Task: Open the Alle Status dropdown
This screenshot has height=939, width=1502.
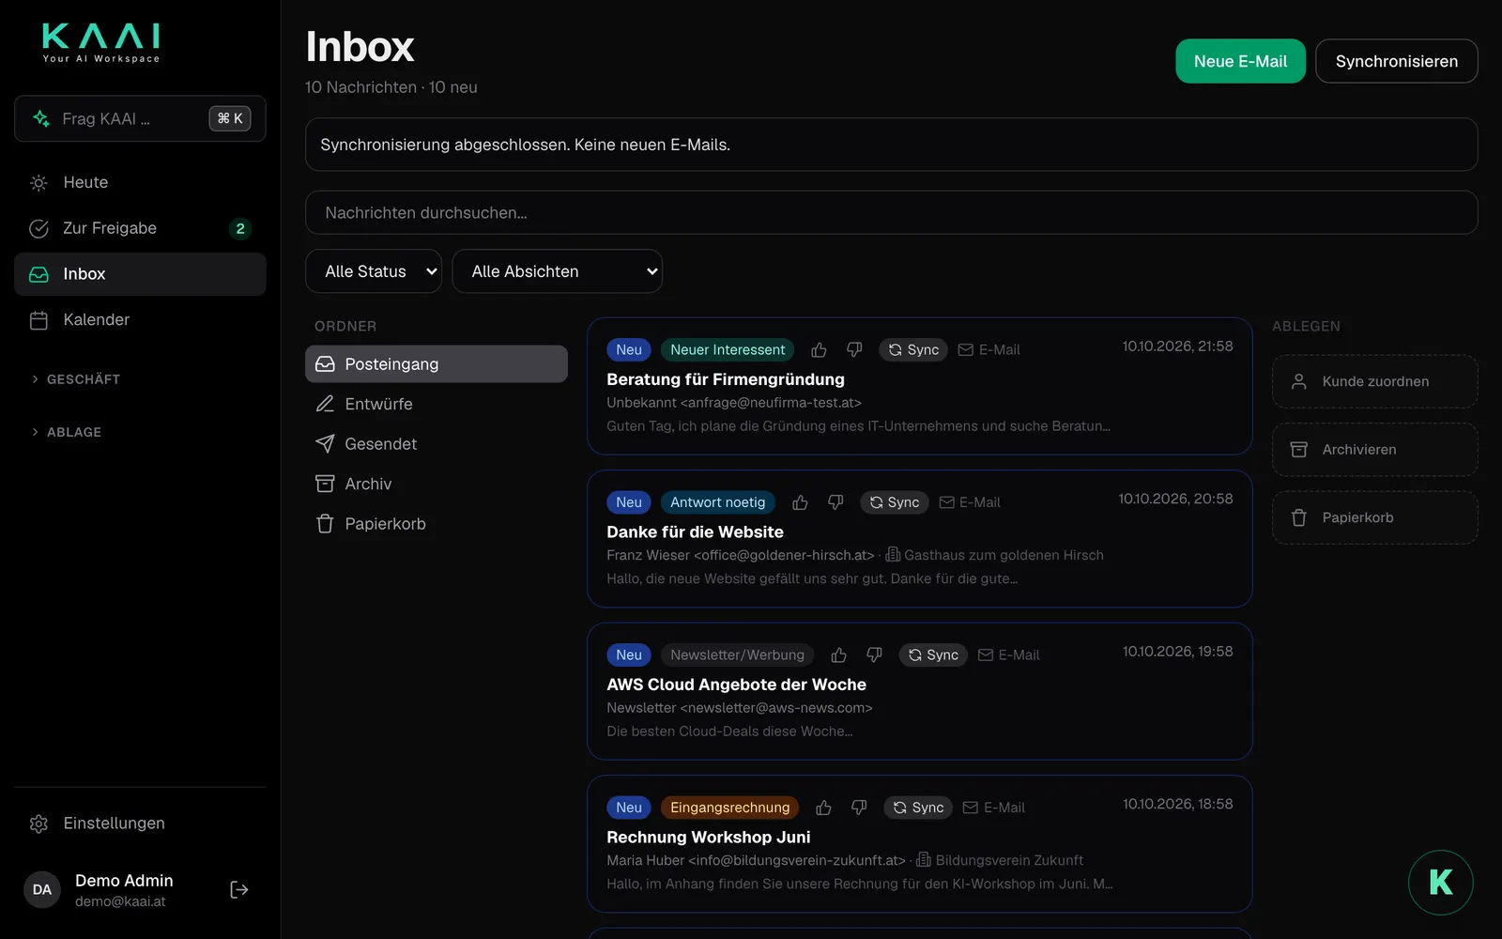Action: (x=374, y=271)
